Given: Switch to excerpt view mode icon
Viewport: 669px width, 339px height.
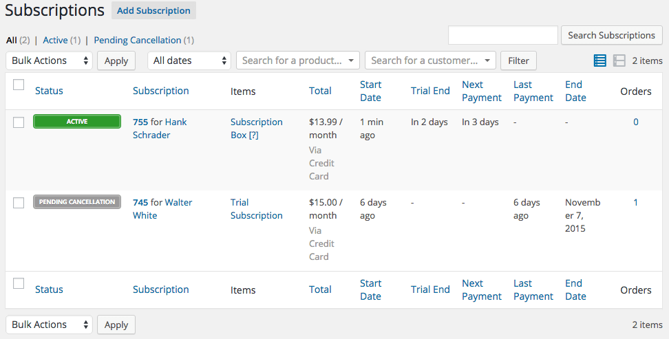Looking at the screenshot, I should pyautogui.click(x=619, y=61).
